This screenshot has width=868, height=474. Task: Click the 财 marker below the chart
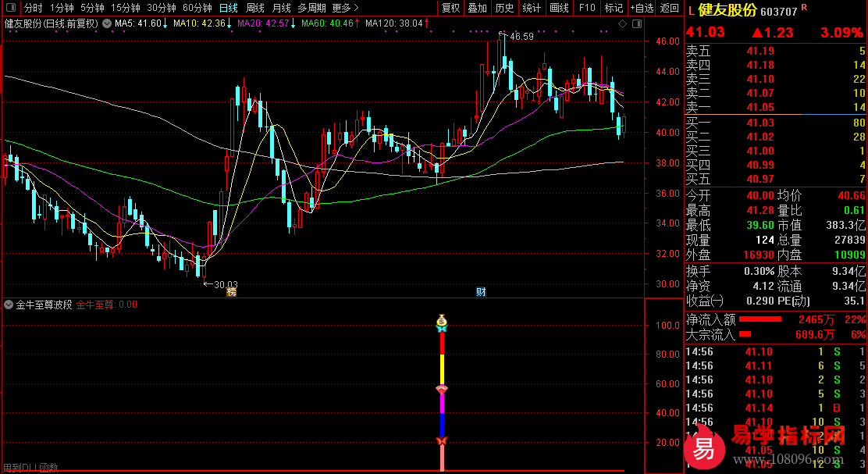tap(482, 292)
